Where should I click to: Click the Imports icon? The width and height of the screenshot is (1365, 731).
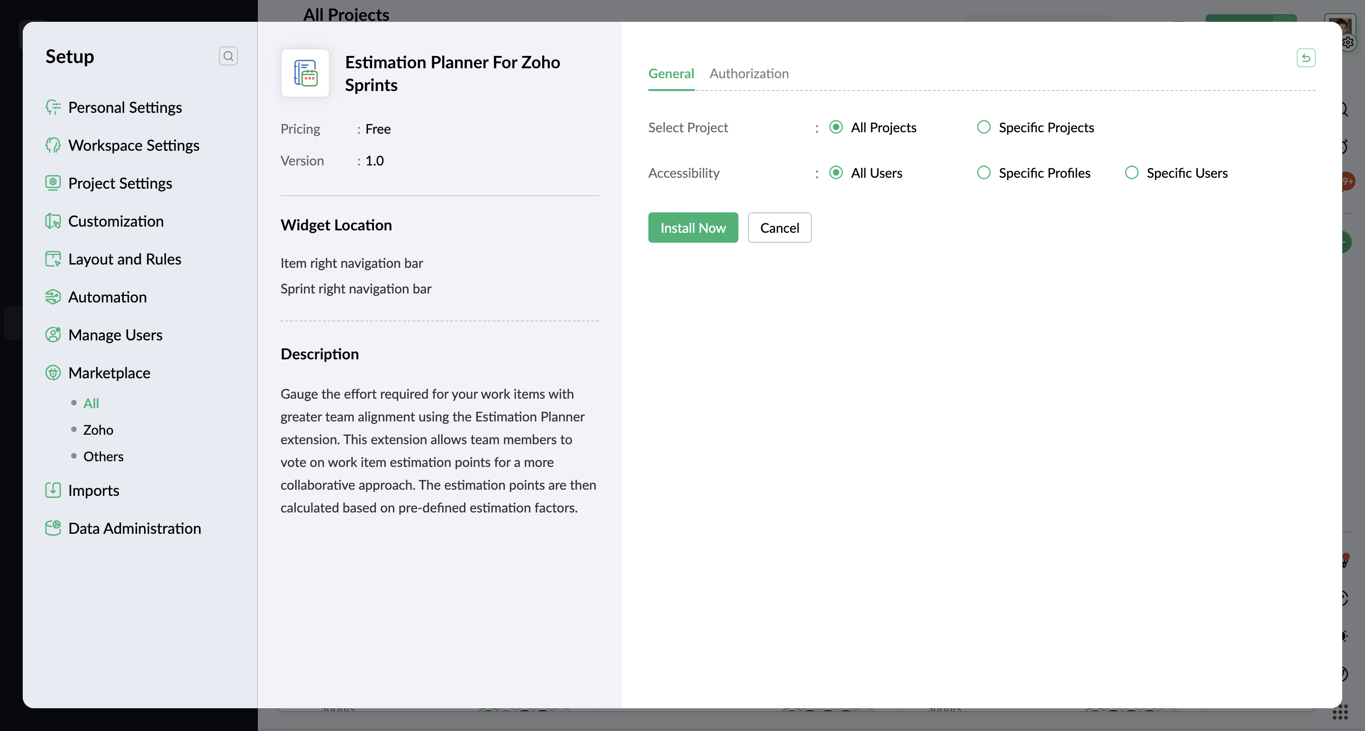[x=53, y=490]
